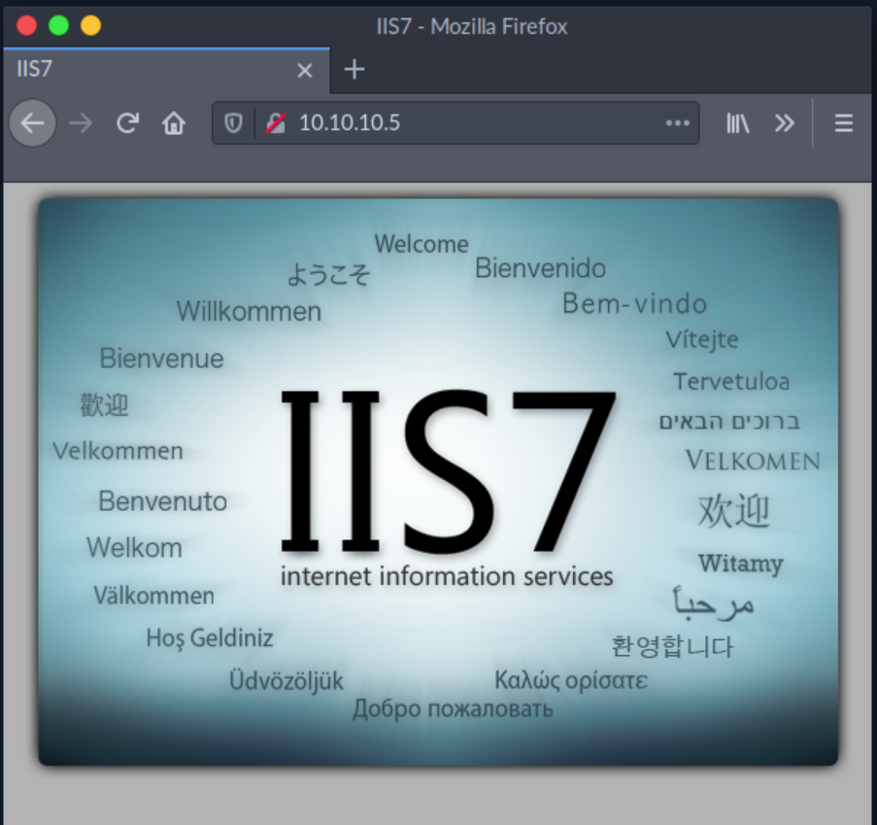Go forward with the right arrow button

click(81, 123)
